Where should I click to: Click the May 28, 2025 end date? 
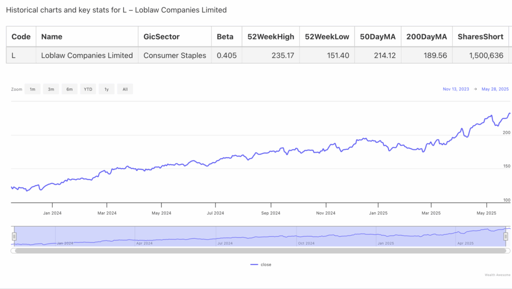tap(495, 89)
